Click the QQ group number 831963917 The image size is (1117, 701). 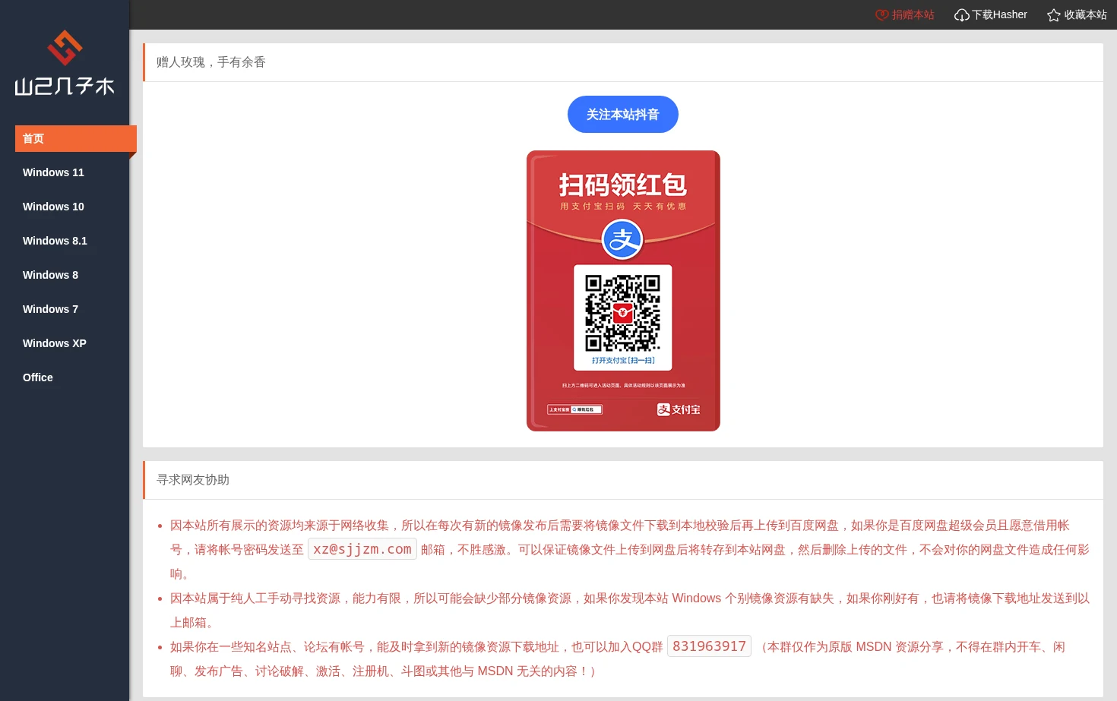pyautogui.click(x=710, y=646)
